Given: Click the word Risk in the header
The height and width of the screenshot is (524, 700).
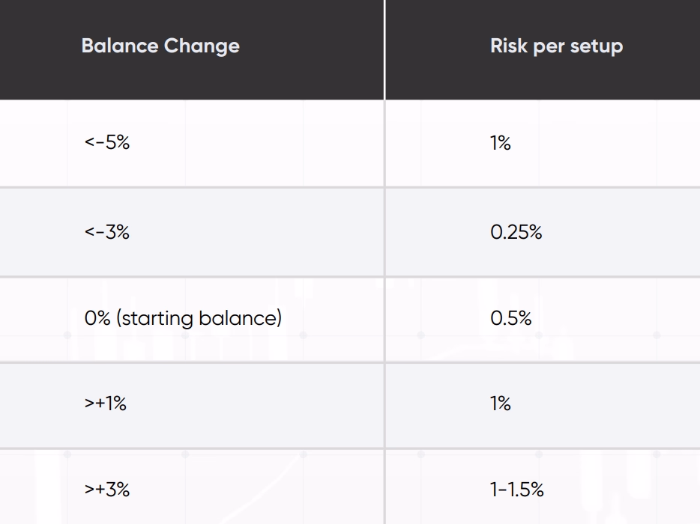Looking at the screenshot, I should 508,46.
